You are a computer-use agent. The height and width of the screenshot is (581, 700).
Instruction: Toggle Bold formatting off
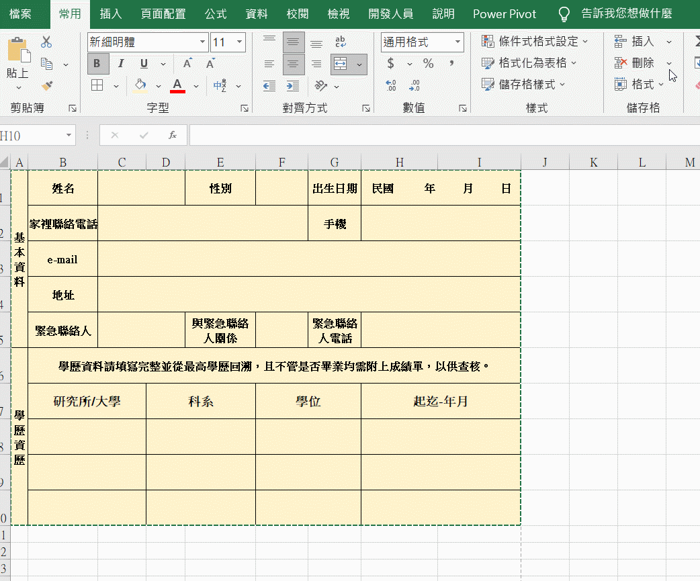click(x=97, y=64)
